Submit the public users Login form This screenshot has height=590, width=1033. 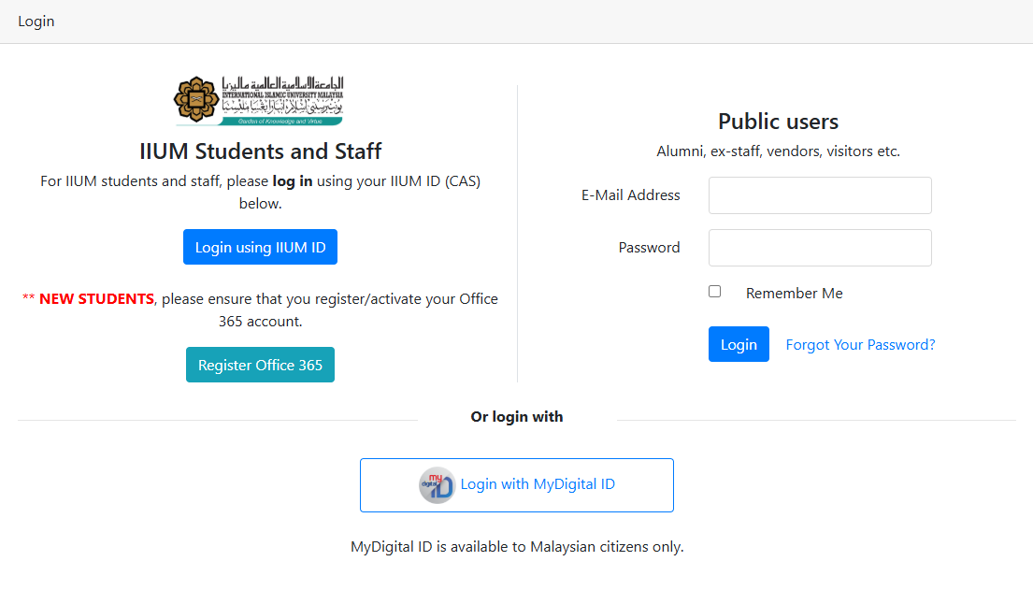(x=739, y=344)
